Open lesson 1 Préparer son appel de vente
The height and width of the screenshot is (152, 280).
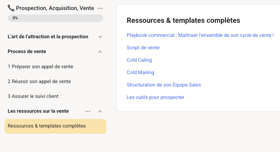coord(40,67)
